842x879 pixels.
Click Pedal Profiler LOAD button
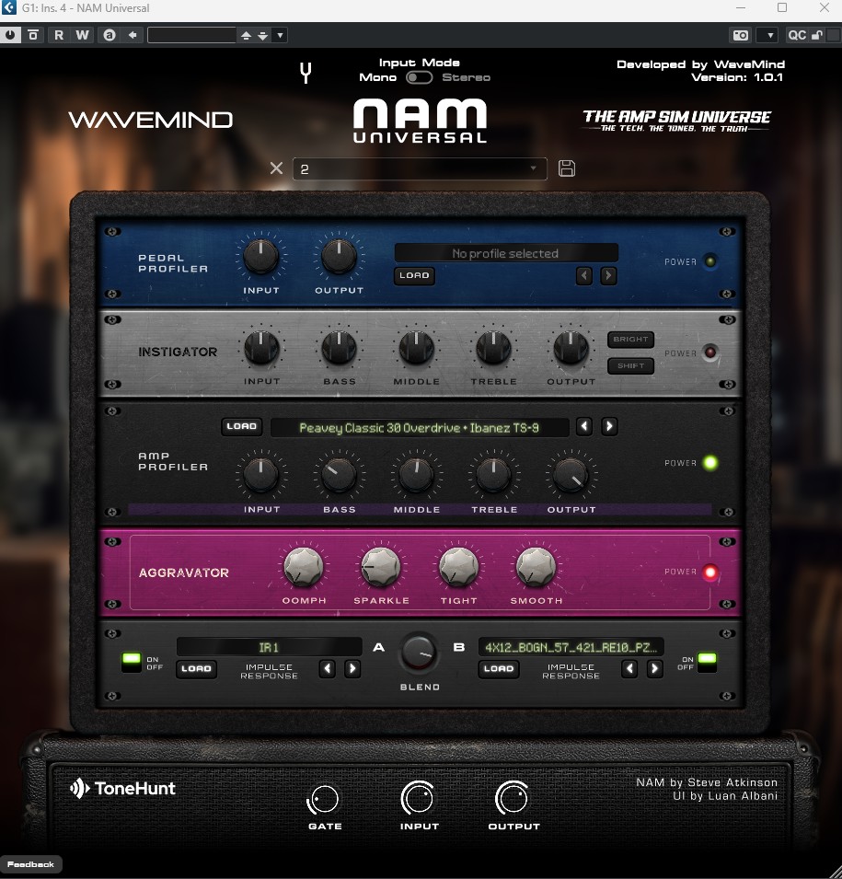414,275
